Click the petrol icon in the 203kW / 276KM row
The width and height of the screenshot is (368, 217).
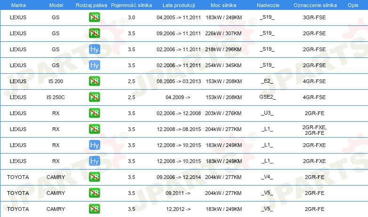pos(94,113)
